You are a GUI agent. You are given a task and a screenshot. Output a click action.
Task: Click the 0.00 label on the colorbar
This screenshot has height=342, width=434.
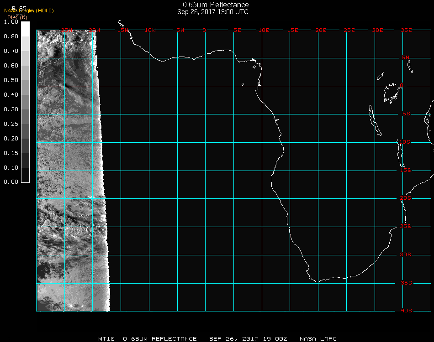tap(11, 182)
